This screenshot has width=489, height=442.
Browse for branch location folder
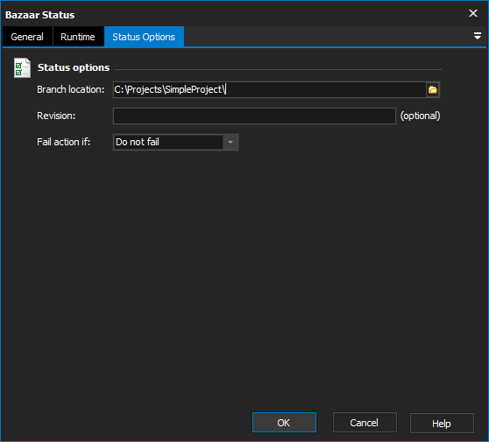433,89
